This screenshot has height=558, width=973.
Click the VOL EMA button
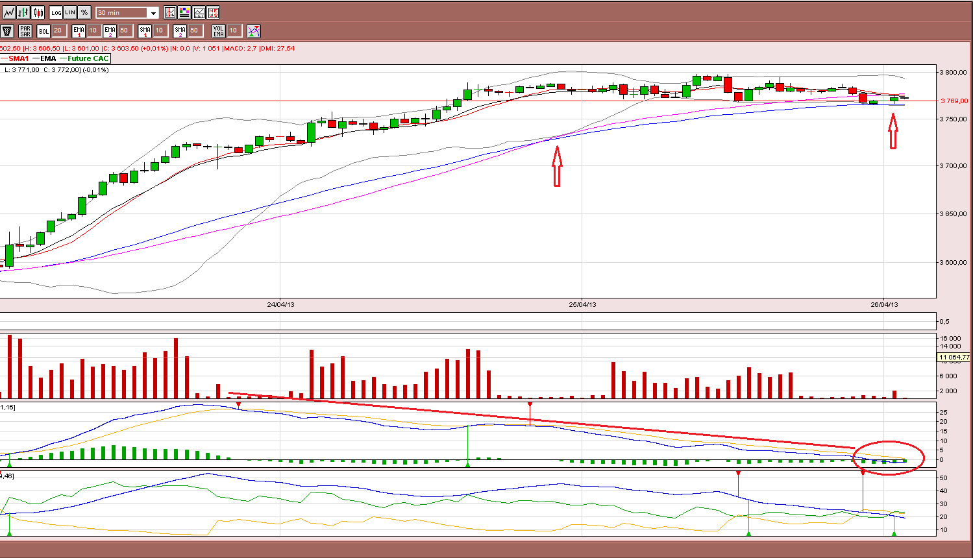[x=218, y=30]
